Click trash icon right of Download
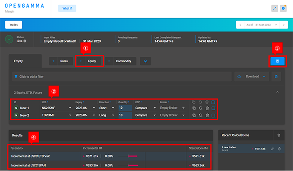The width and height of the screenshot is (293, 171). pos(276,77)
